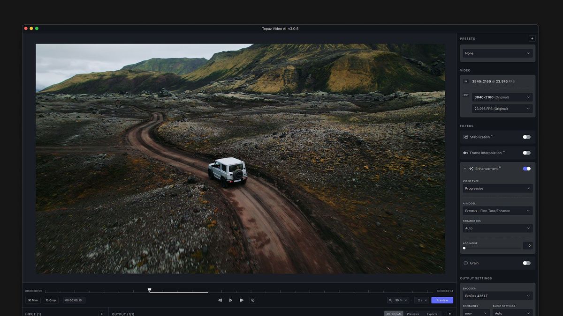Enable Frame Interpolation

pyautogui.click(x=526, y=152)
